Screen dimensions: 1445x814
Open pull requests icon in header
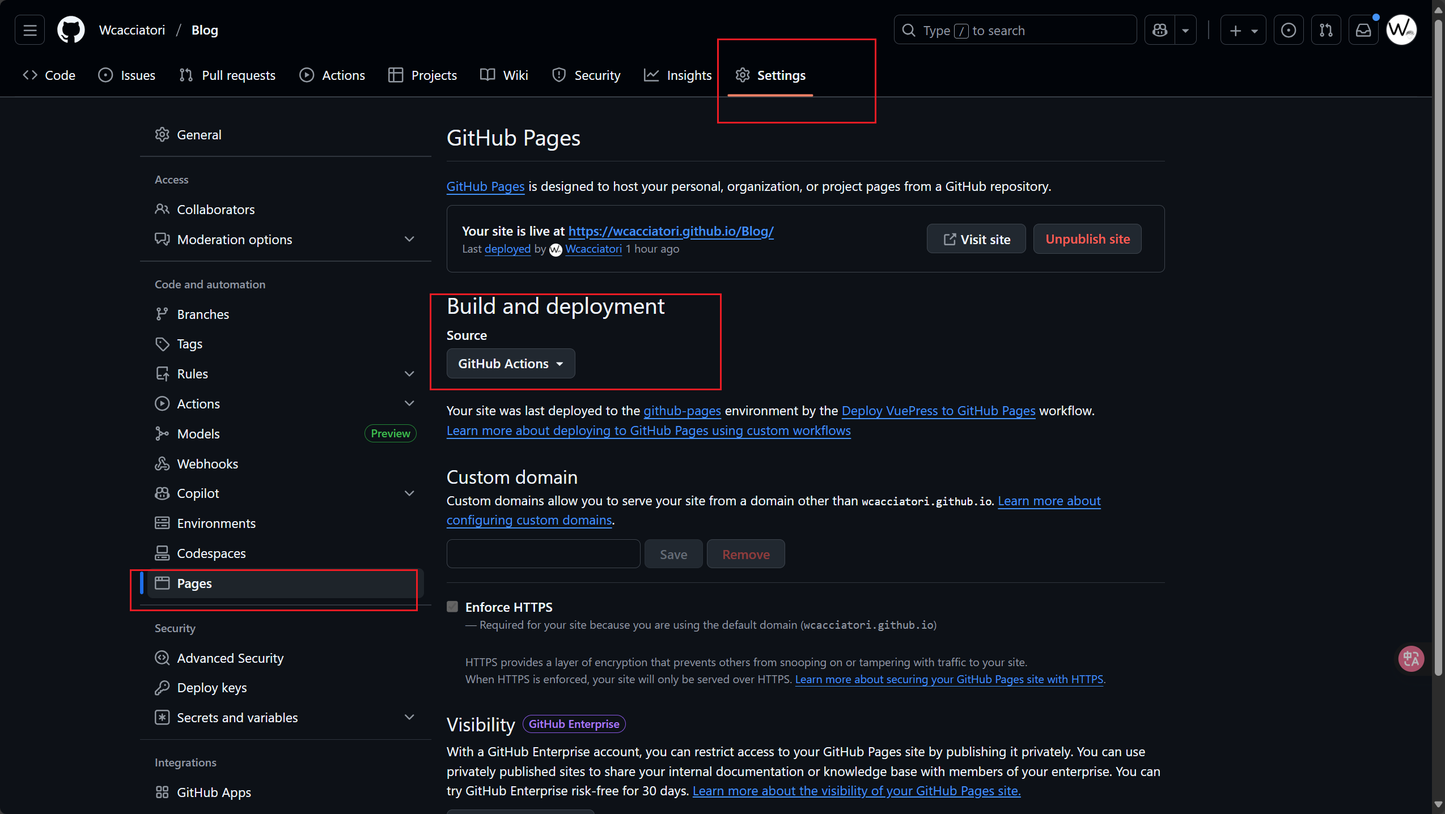click(1325, 30)
